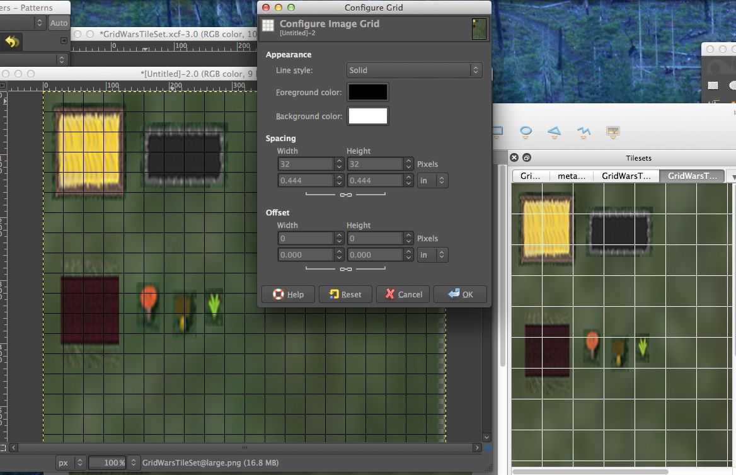736x475 pixels.
Task: Click the GridWarsTileSet.xcf window title bar
Action: click(x=164, y=34)
